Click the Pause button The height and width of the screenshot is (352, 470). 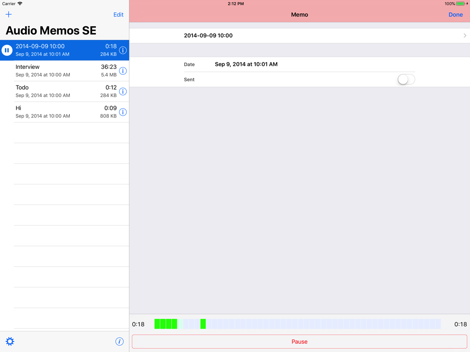point(299,341)
